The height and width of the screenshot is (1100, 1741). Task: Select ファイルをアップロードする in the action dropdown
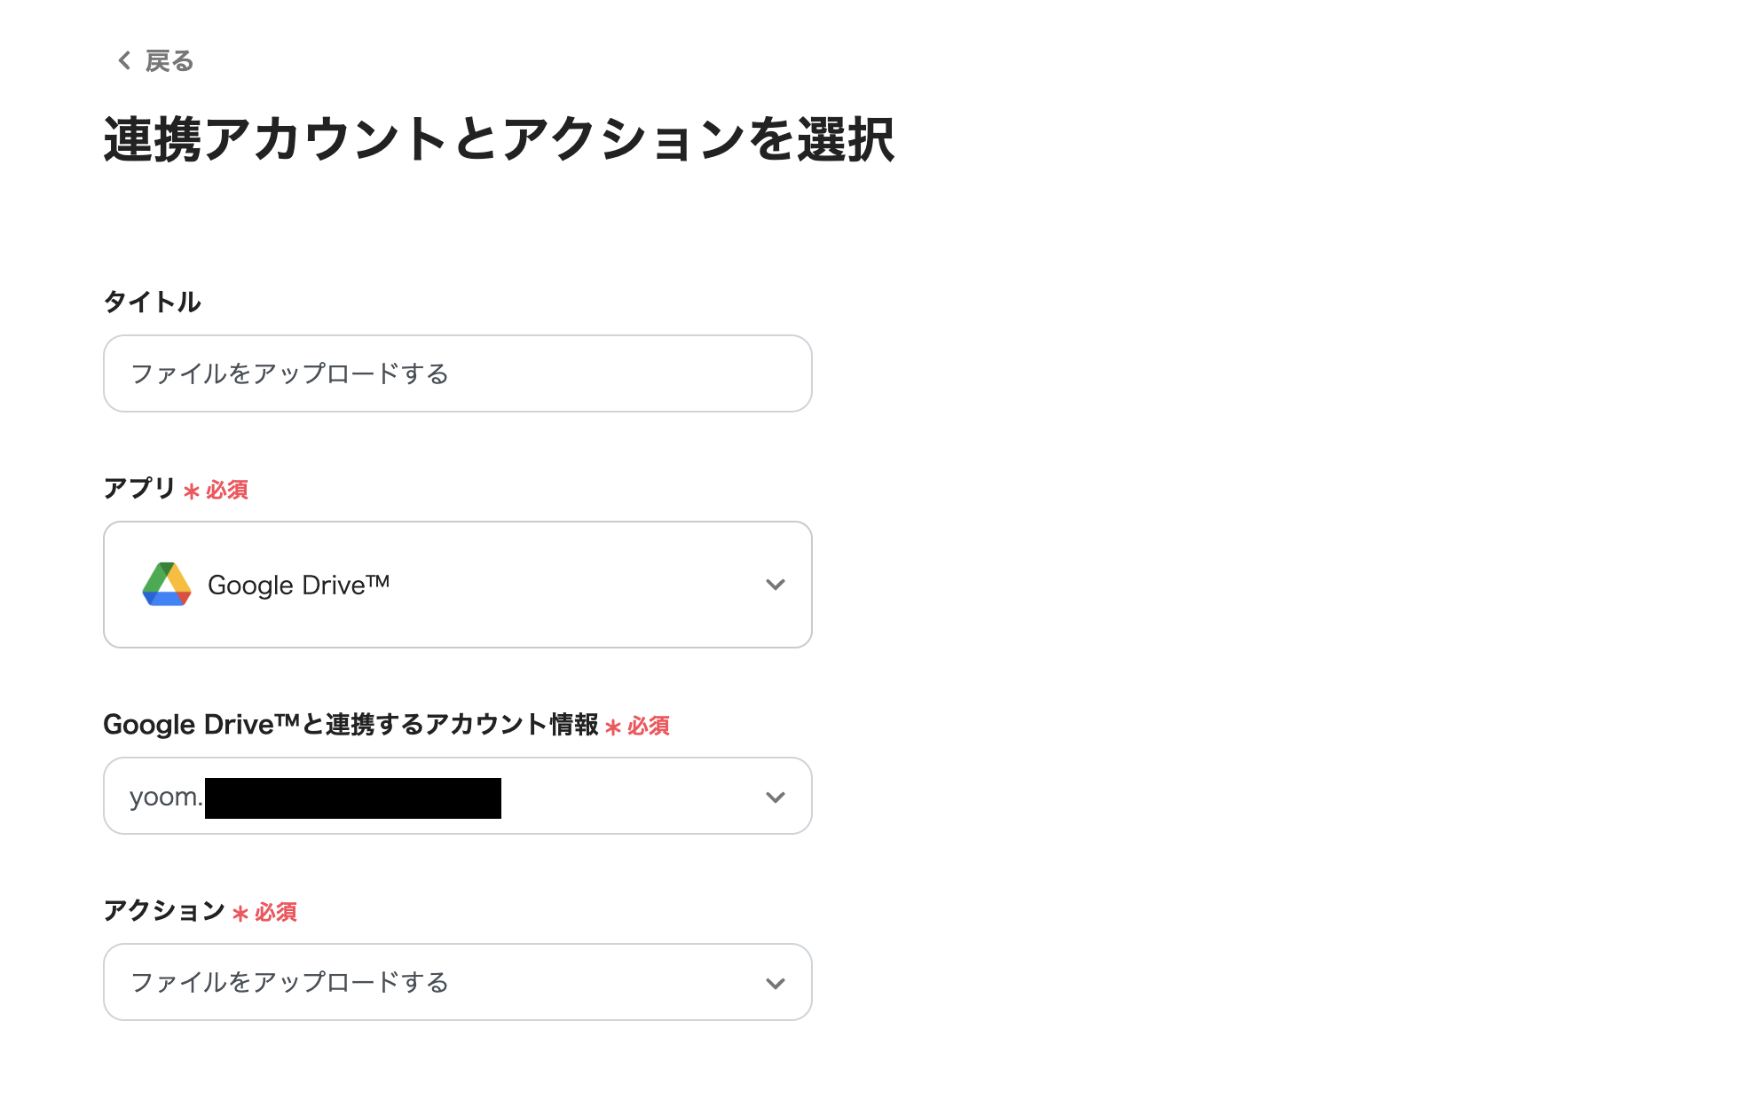(x=290, y=982)
